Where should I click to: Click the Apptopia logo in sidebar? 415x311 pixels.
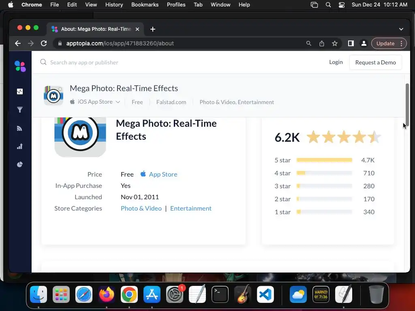pos(20,66)
